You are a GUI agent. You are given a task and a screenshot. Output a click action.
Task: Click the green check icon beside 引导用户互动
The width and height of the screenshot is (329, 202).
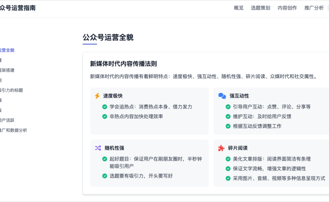tap(228, 107)
